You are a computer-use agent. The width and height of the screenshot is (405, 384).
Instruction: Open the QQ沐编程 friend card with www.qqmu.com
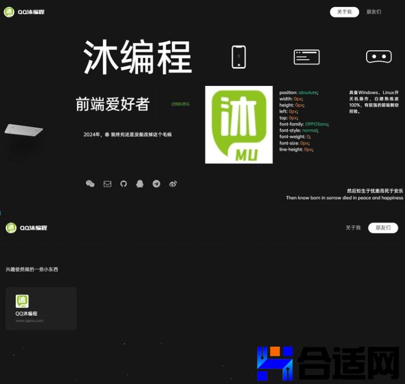point(41,309)
